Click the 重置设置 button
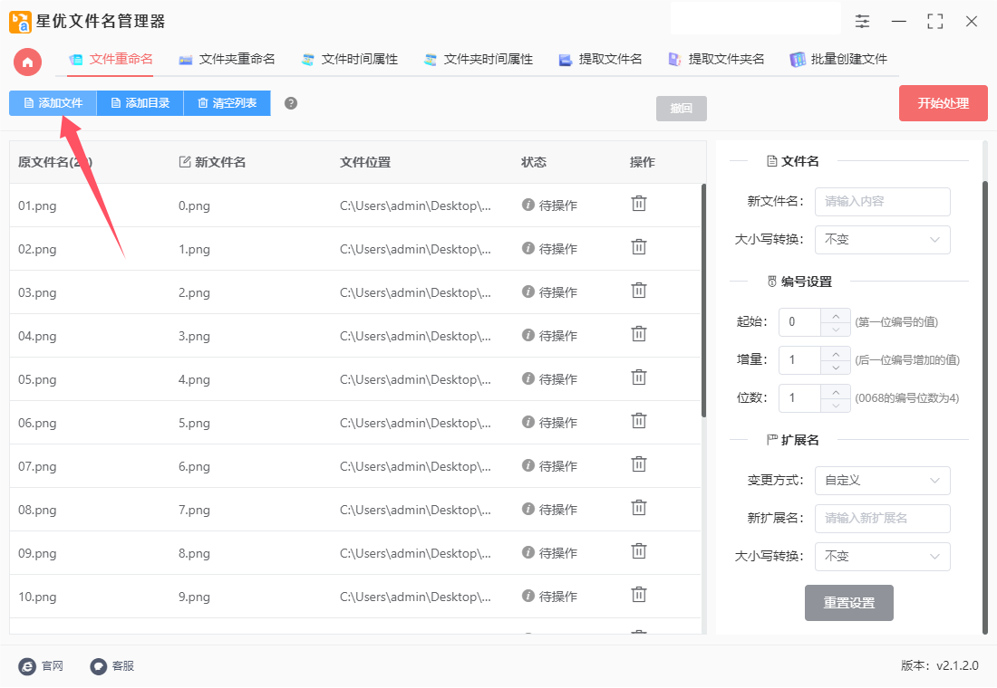This screenshot has height=688, width=997. click(849, 603)
